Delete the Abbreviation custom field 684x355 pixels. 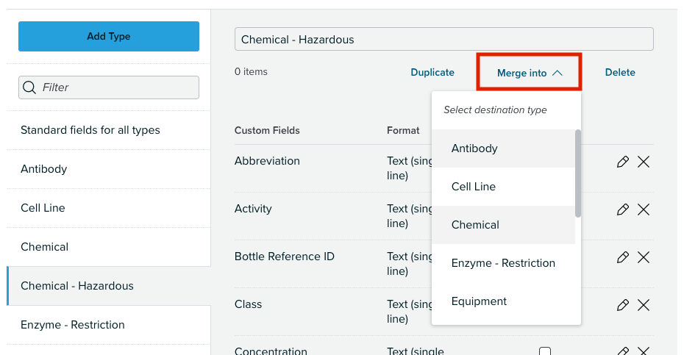(644, 162)
